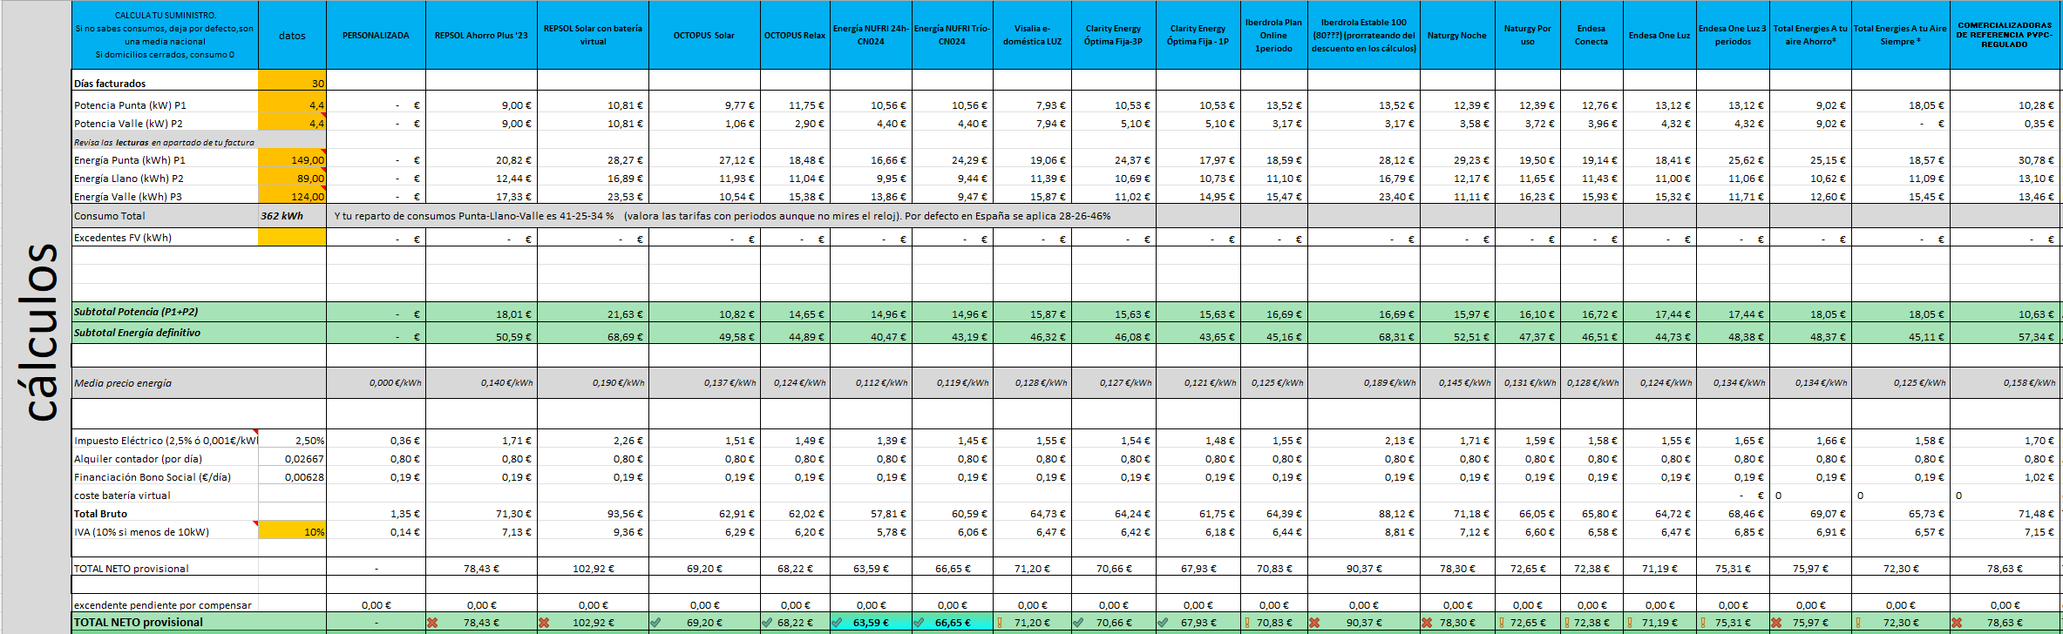Click 'excendente pendiente por compensar' row label
Screen dimensions: 2063x634
coord(162,605)
